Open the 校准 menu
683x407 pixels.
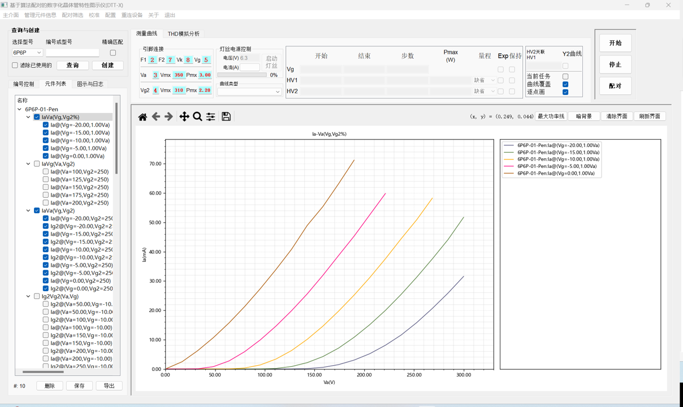tap(94, 15)
